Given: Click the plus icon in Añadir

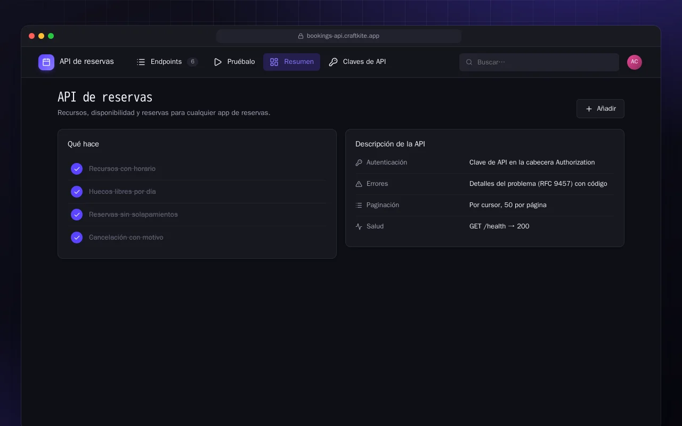Looking at the screenshot, I should (589, 109).
